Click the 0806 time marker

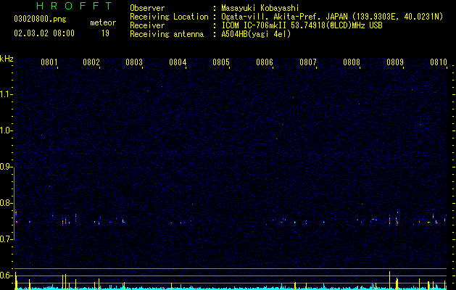click(265, 62)
